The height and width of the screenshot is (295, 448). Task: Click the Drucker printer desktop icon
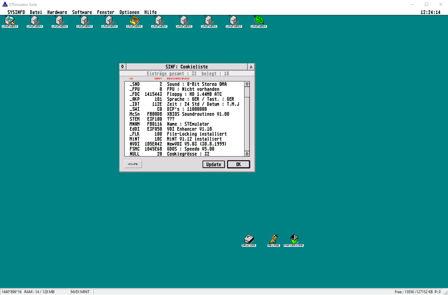[x=248, y=240]
